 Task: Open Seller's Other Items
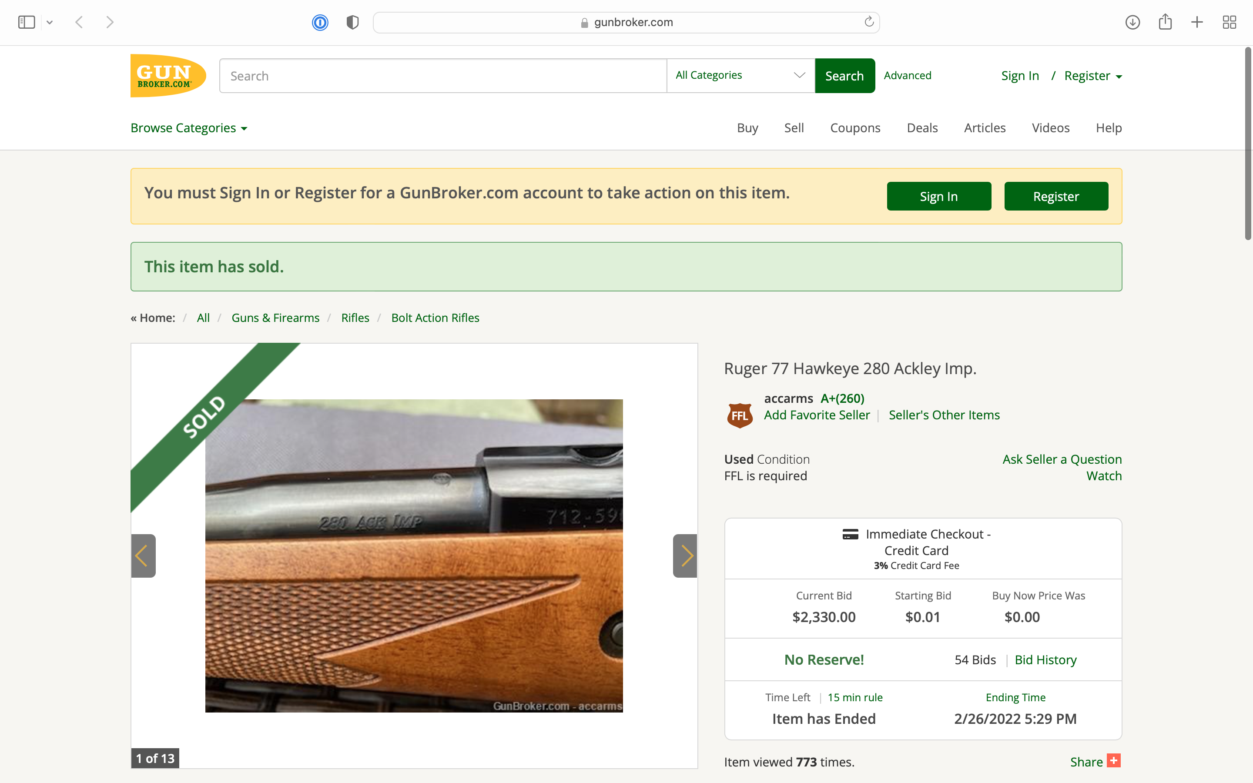click(x=944, y=415)
